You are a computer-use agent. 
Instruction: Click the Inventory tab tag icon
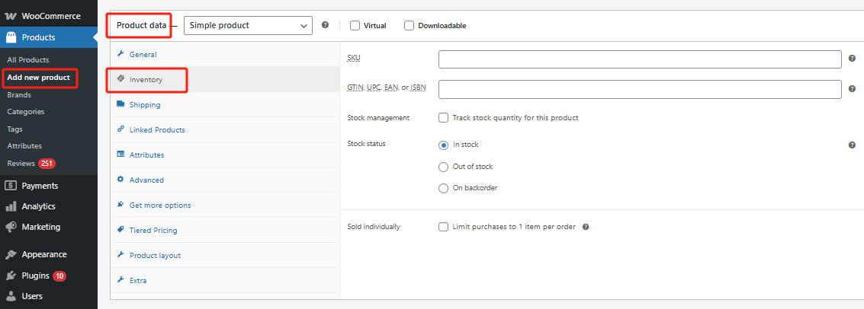coord(120,79)
